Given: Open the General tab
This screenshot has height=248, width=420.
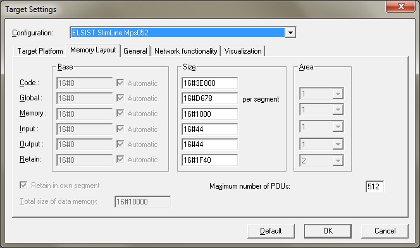Looking at the screenshot, I should 135,51.
